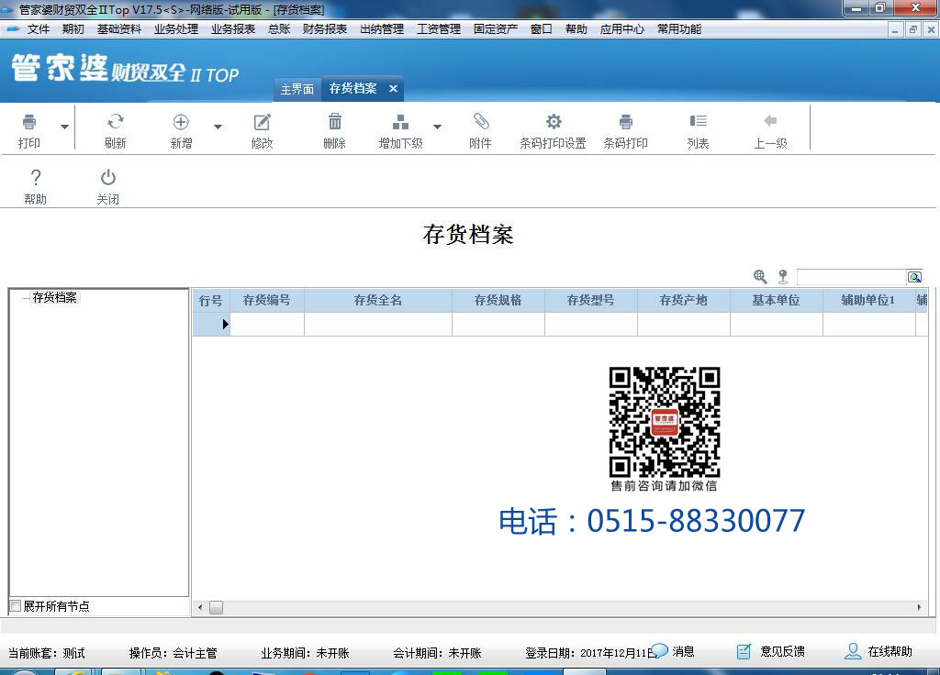Open the 文件 menu
940x675 pixels.
pyautogui.click(x=39, y=28)
